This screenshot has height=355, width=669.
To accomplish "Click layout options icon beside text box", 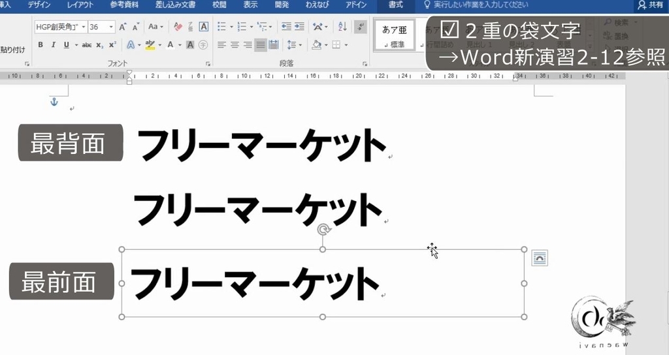I will (540, 258).
